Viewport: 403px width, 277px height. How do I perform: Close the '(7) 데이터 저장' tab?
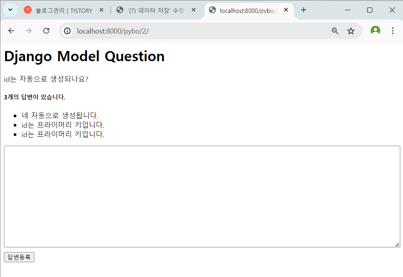coord(194,10)
